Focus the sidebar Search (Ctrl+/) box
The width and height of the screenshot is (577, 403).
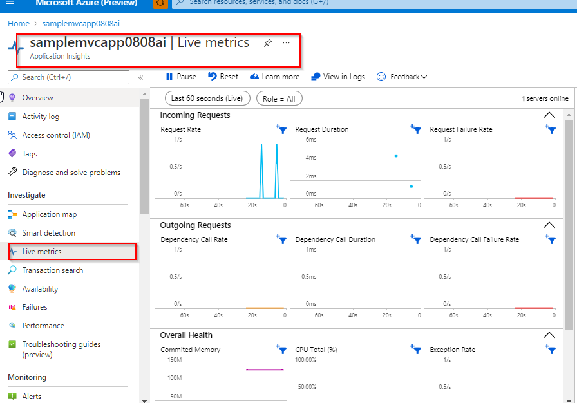pyautogui.click(x=68, y=77)
